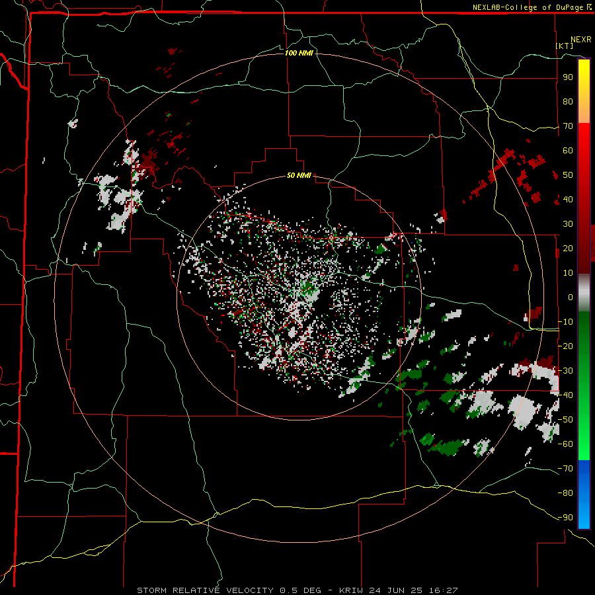Viewport: 595px width, 595px height.
Task: Click the -60 knot scale label
Action: pyautogui.click(x=566, y=444)
